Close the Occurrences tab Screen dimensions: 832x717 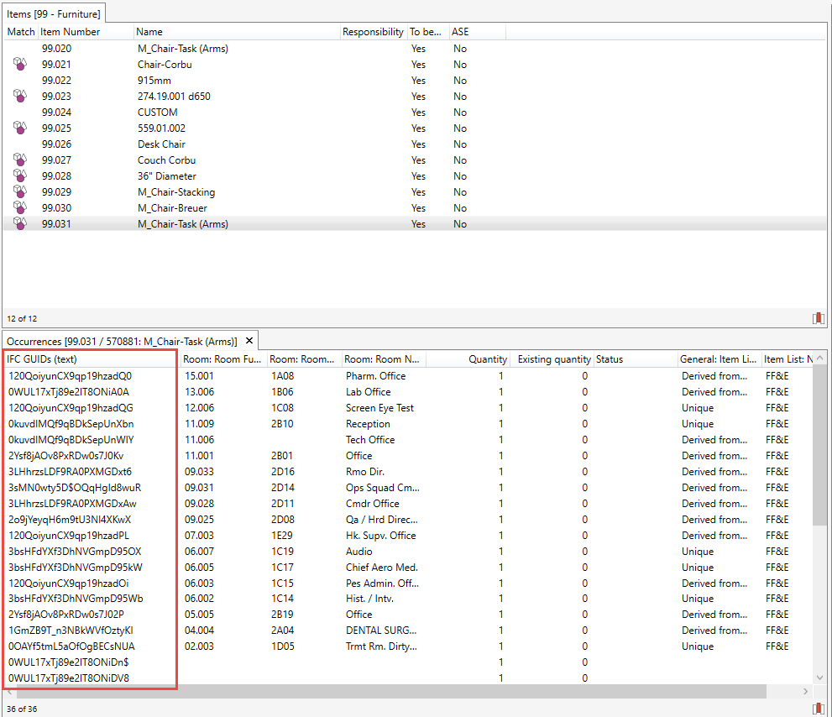[x=249, y=341]
